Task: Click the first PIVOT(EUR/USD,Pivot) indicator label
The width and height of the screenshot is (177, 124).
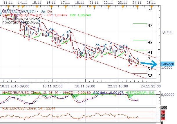Action: tap(20, 19)
